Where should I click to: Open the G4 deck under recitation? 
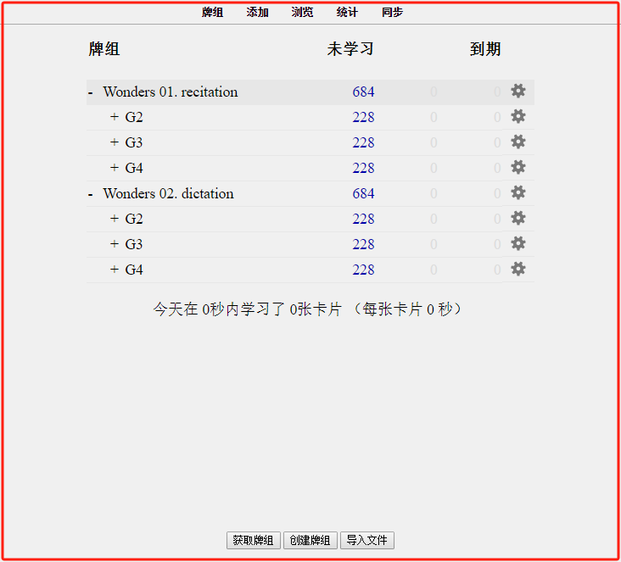click(x=134, y=168)
